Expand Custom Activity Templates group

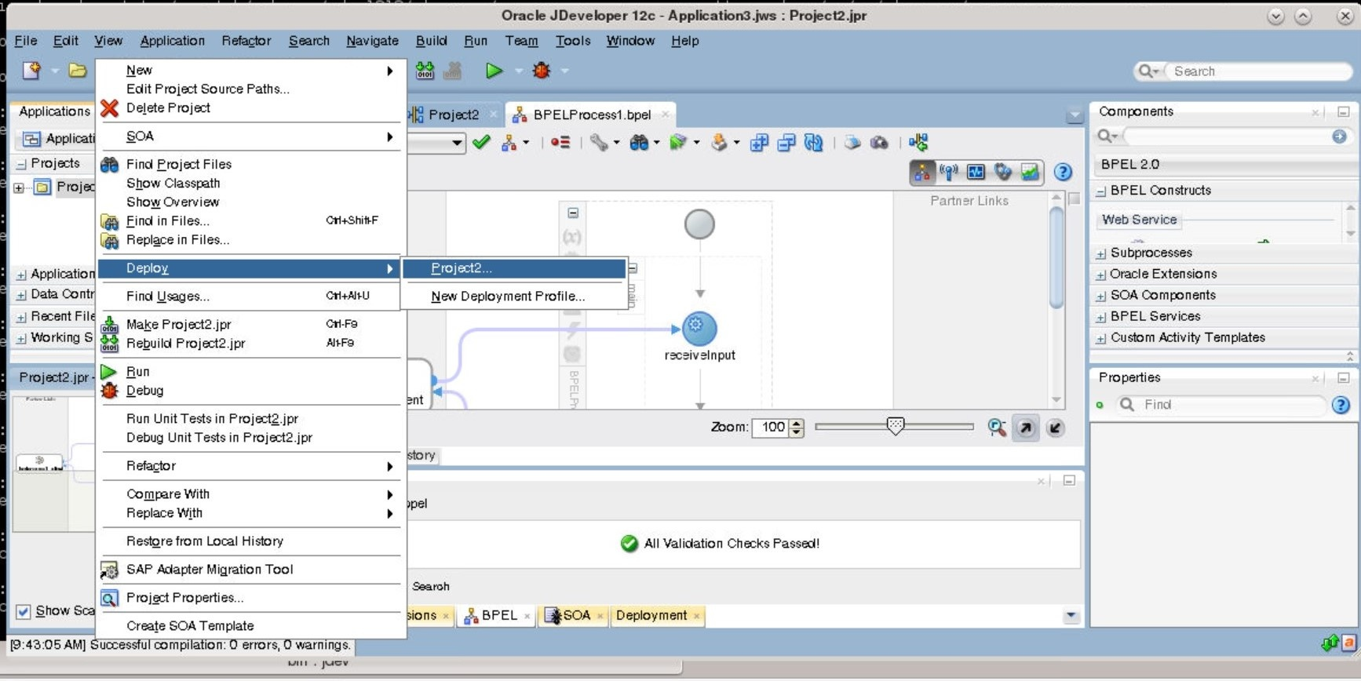click(x=1101, y=338)
